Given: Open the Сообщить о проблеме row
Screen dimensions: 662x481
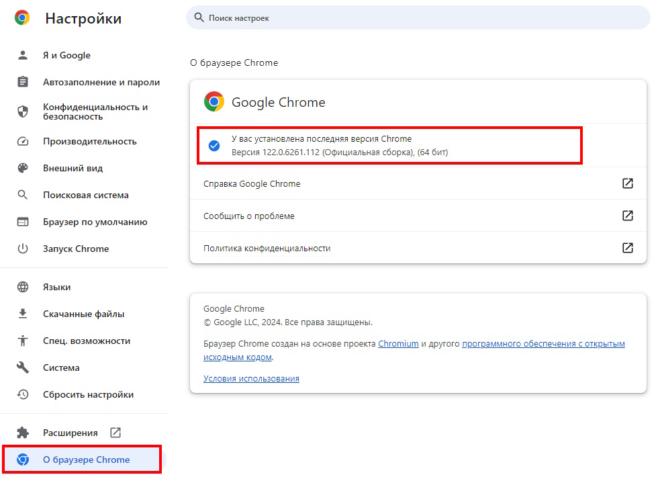Looking at the screenshot, I should pyautogui.click(x=418, y=216).
